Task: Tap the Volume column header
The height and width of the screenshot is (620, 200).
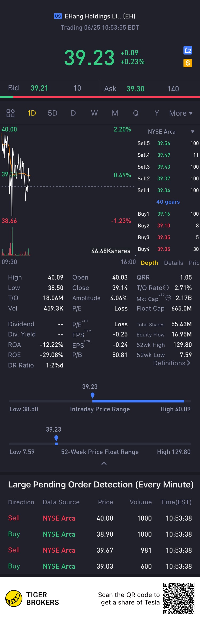Action: [x=141, y=502]
